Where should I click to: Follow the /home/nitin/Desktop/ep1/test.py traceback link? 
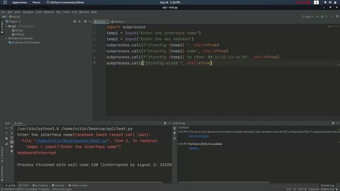[71, 141]
